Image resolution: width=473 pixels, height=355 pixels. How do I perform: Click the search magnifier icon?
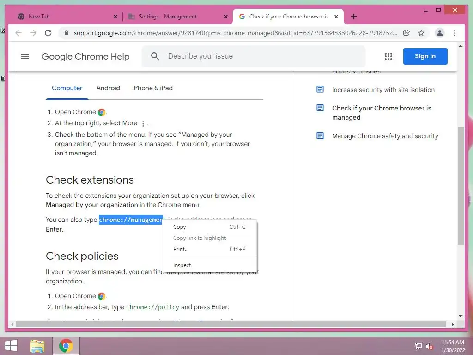click(155, 56)
